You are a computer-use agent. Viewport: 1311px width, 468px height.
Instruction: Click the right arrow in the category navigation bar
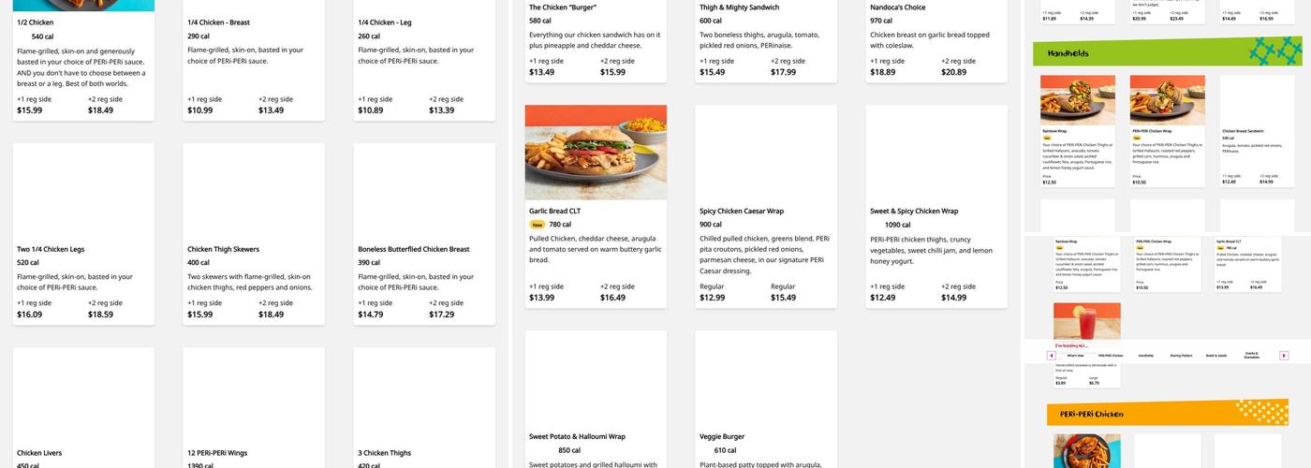[1284, 356]
